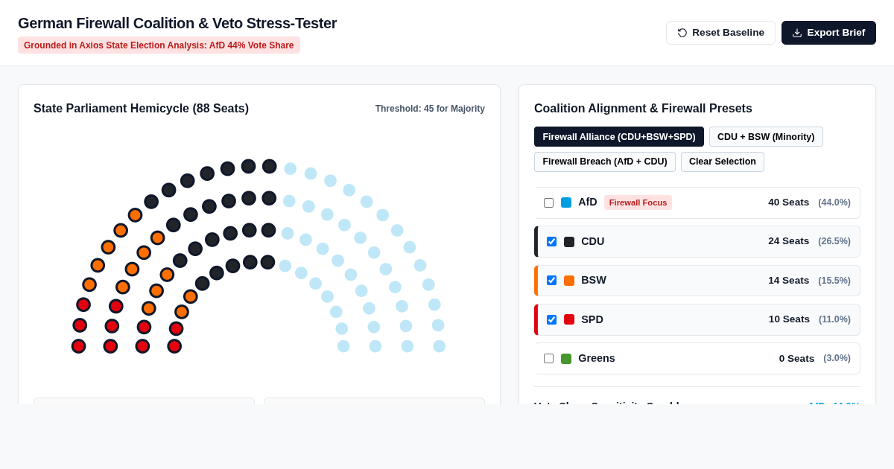Click the '14 Seats' value
The image size is (894, 469).
click(788, 281)
